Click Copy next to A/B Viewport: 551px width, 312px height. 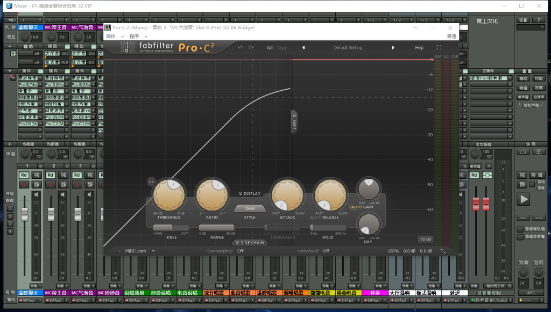(282, 47)
